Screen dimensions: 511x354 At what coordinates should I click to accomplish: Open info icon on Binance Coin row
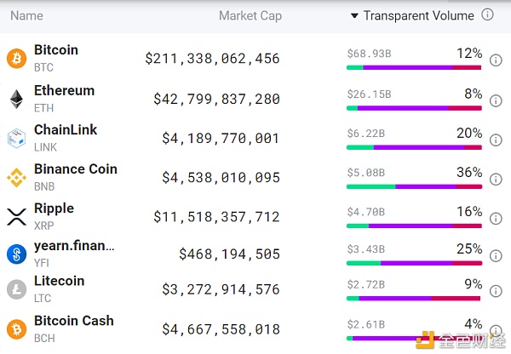[x=496, y=179]
